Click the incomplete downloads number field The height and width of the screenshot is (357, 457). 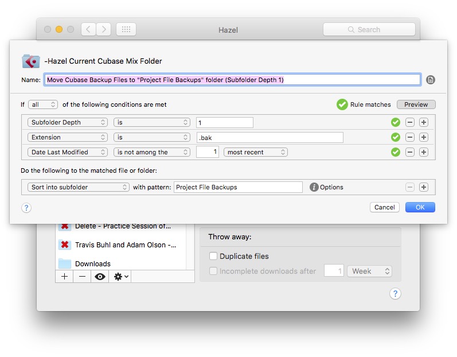click(x=334, y=271)
